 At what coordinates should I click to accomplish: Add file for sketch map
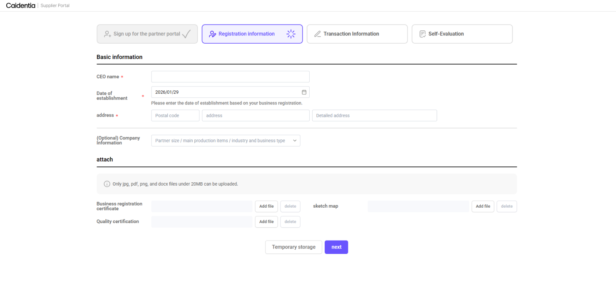click(x=482, y=206)
